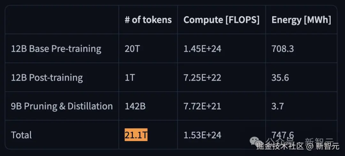Select the 7.72E+21 compute value
The image size is (345, 156).
pyautogui.click(x=202, y=106)
